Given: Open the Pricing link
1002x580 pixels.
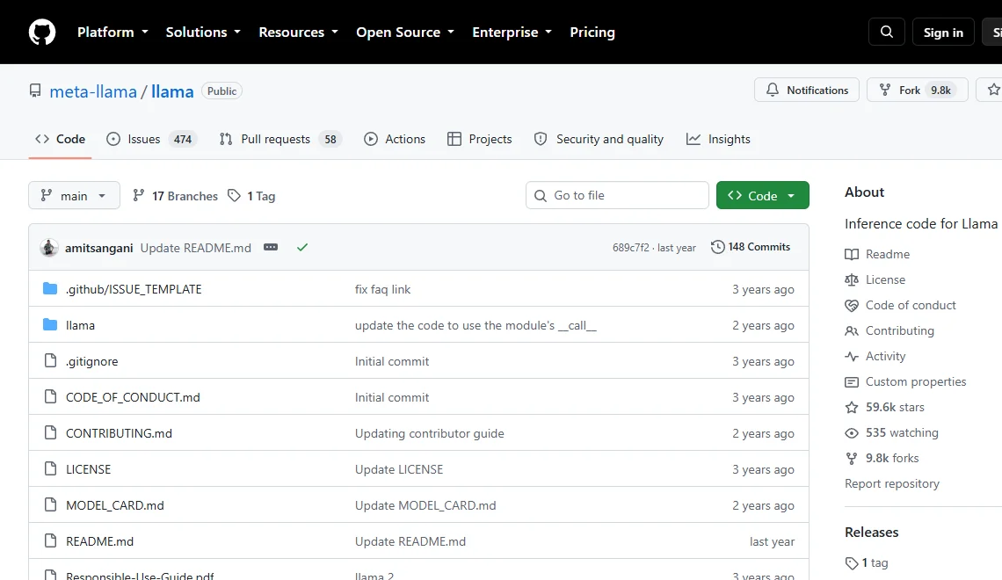Looking at the screenshot, I should [x=592, y=32].
